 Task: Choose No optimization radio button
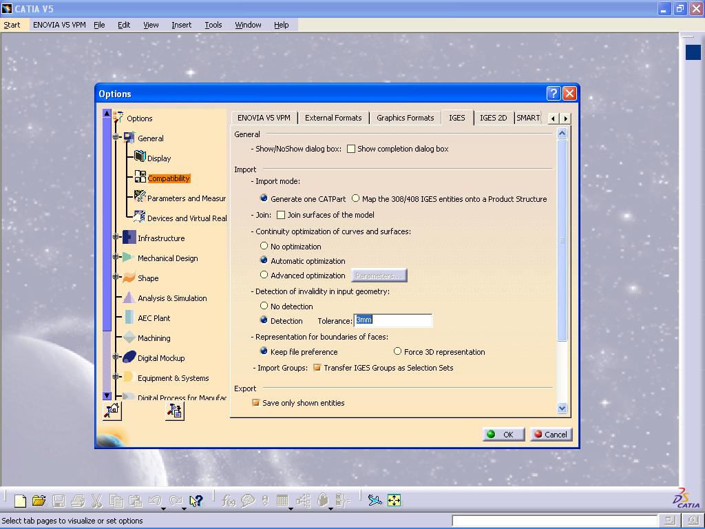[264, 246]
